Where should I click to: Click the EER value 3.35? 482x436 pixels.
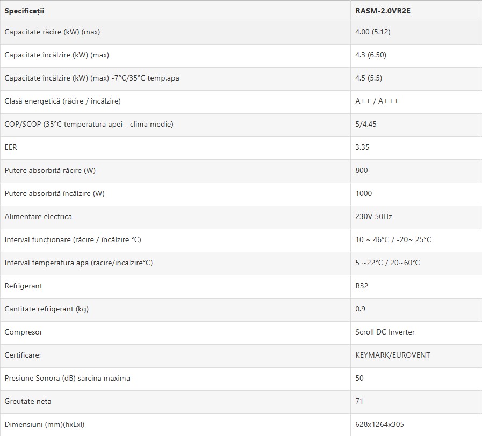click(x=362, y=147)
